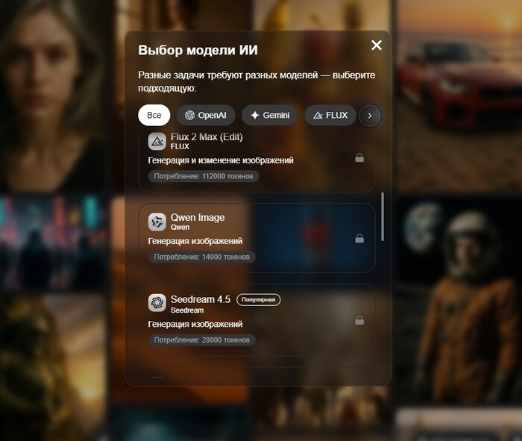Screen dimensions: 522x441
Task: Click the lock icon on Flux 2 Max card
Action: [359, 158]
